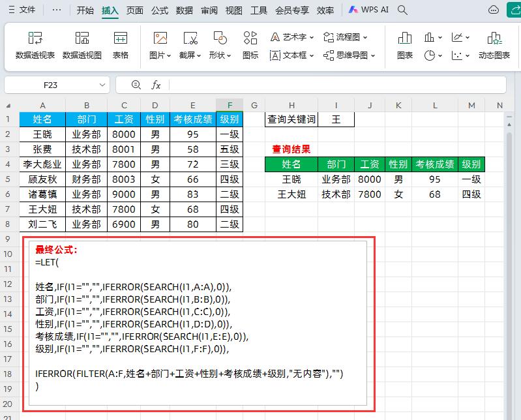Select column header A
Viewport: 521px width, 420px height.
click(42, 106)
